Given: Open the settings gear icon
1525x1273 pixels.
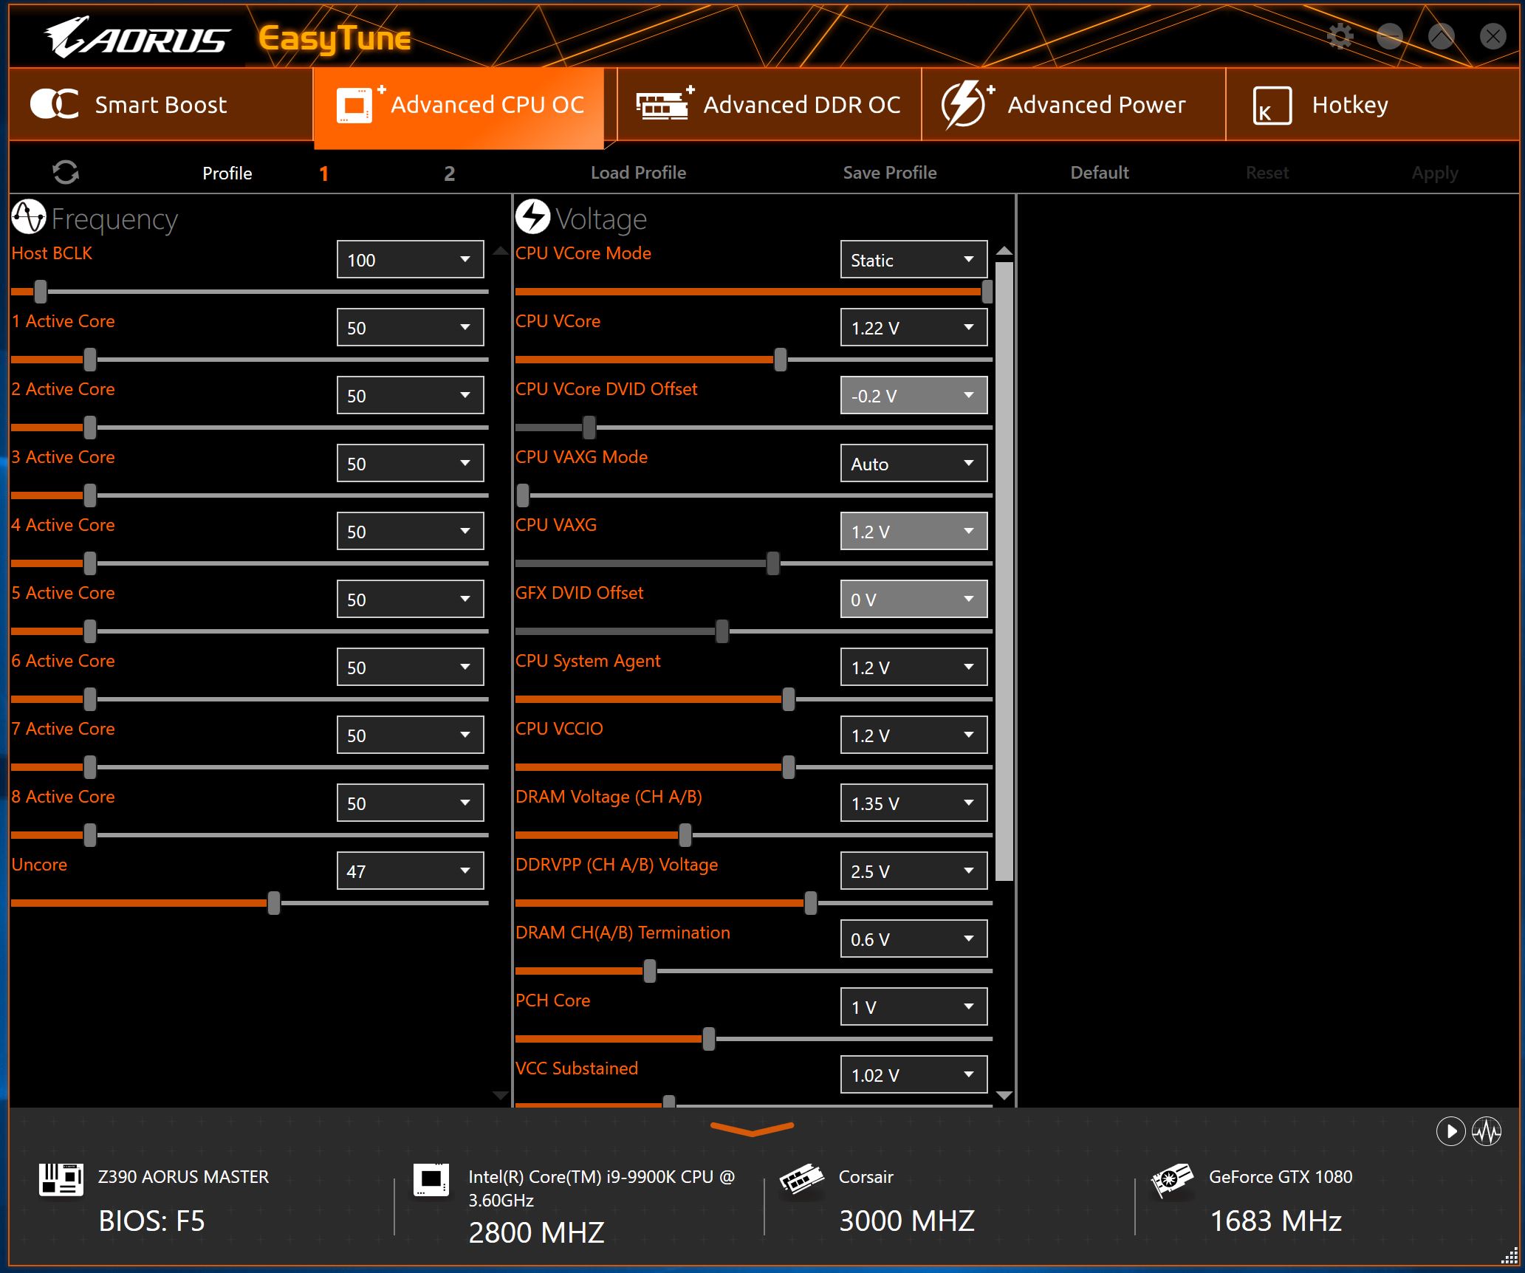Looking at the screenshot, I should 1340,35.
